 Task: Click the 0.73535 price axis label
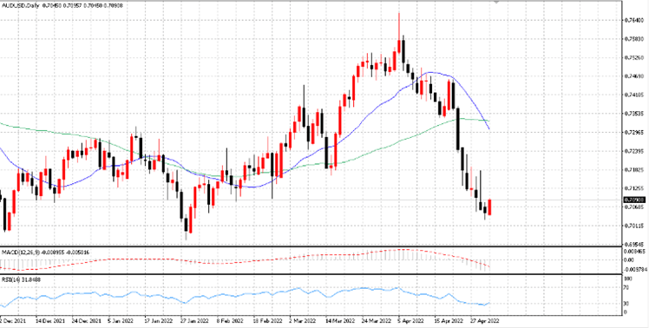(633, 114)
